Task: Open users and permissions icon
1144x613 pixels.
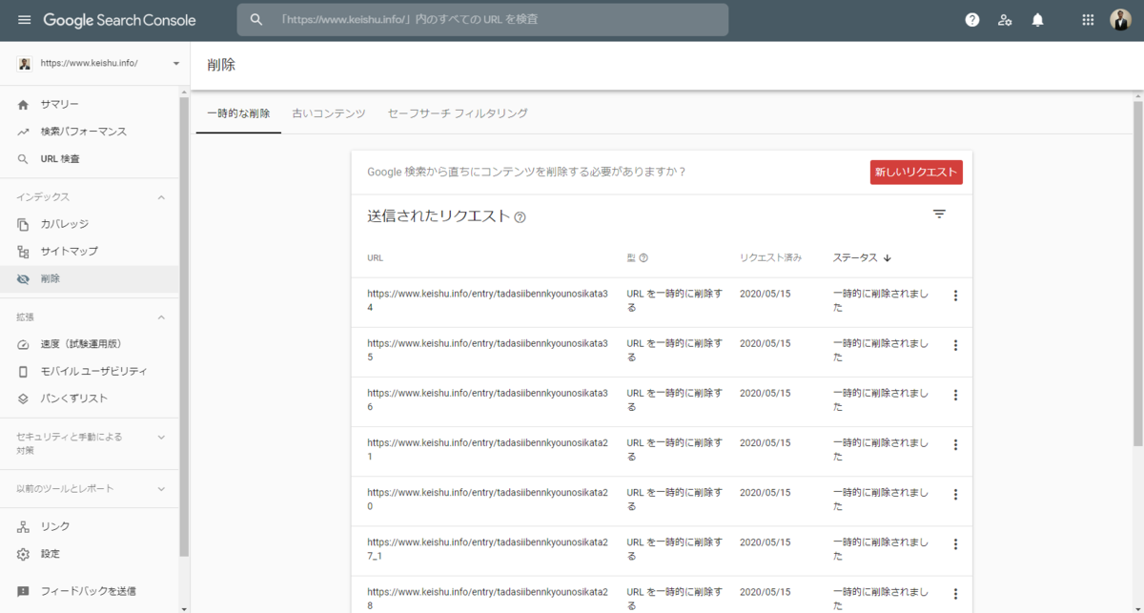Action: click(x=1005, y=20)
